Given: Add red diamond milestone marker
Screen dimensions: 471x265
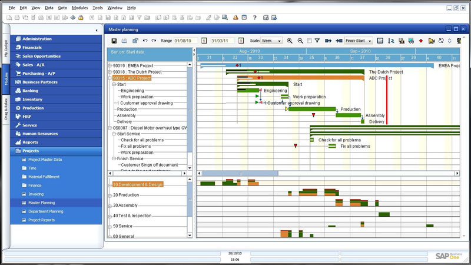Looking at the screenshot, I should pos(421,41).
